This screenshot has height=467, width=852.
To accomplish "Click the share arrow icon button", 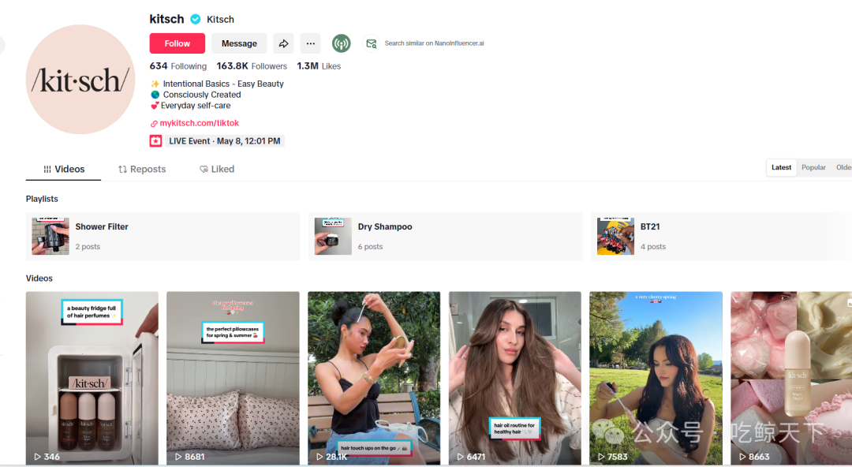I will coord(284,43).
